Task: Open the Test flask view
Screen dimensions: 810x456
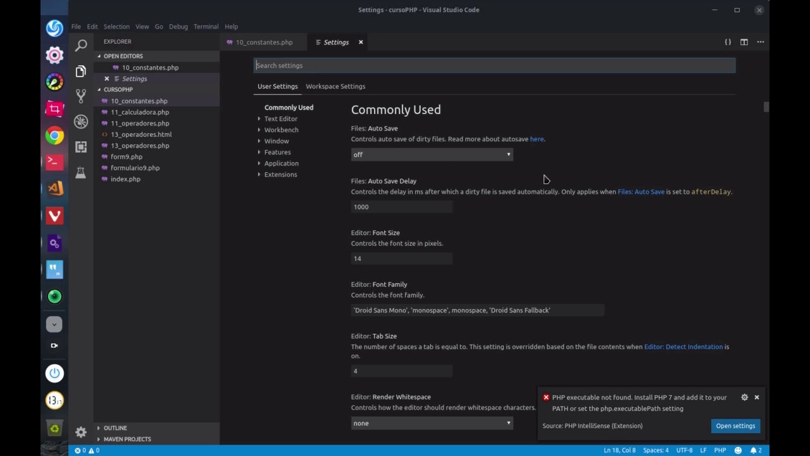Action: click(81, 172)
